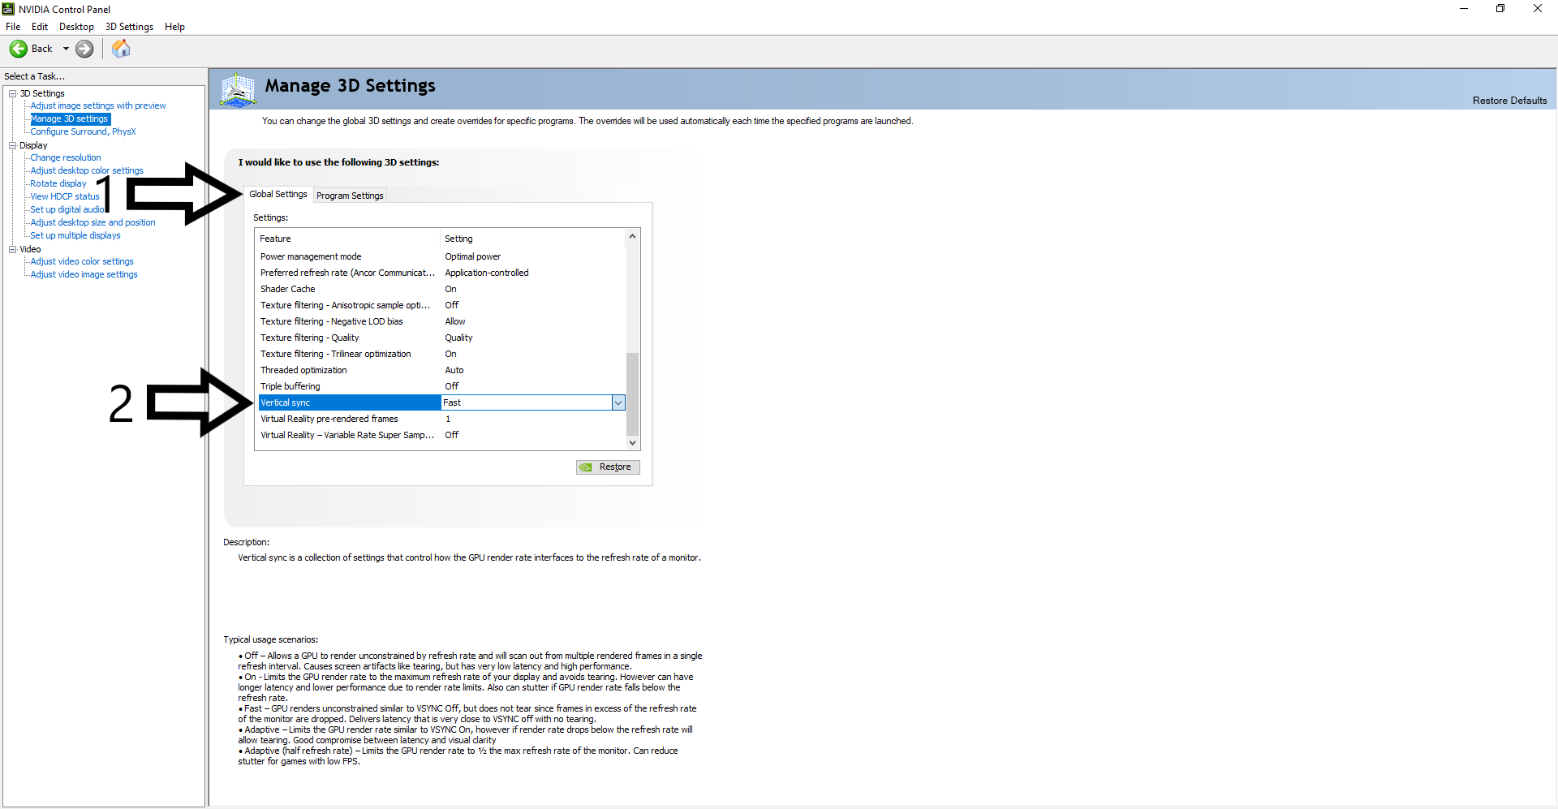Select Virtual Reality Variable Rate Super Sampling row
Screen dimensions: 1558x809
(x=441, y=435)
